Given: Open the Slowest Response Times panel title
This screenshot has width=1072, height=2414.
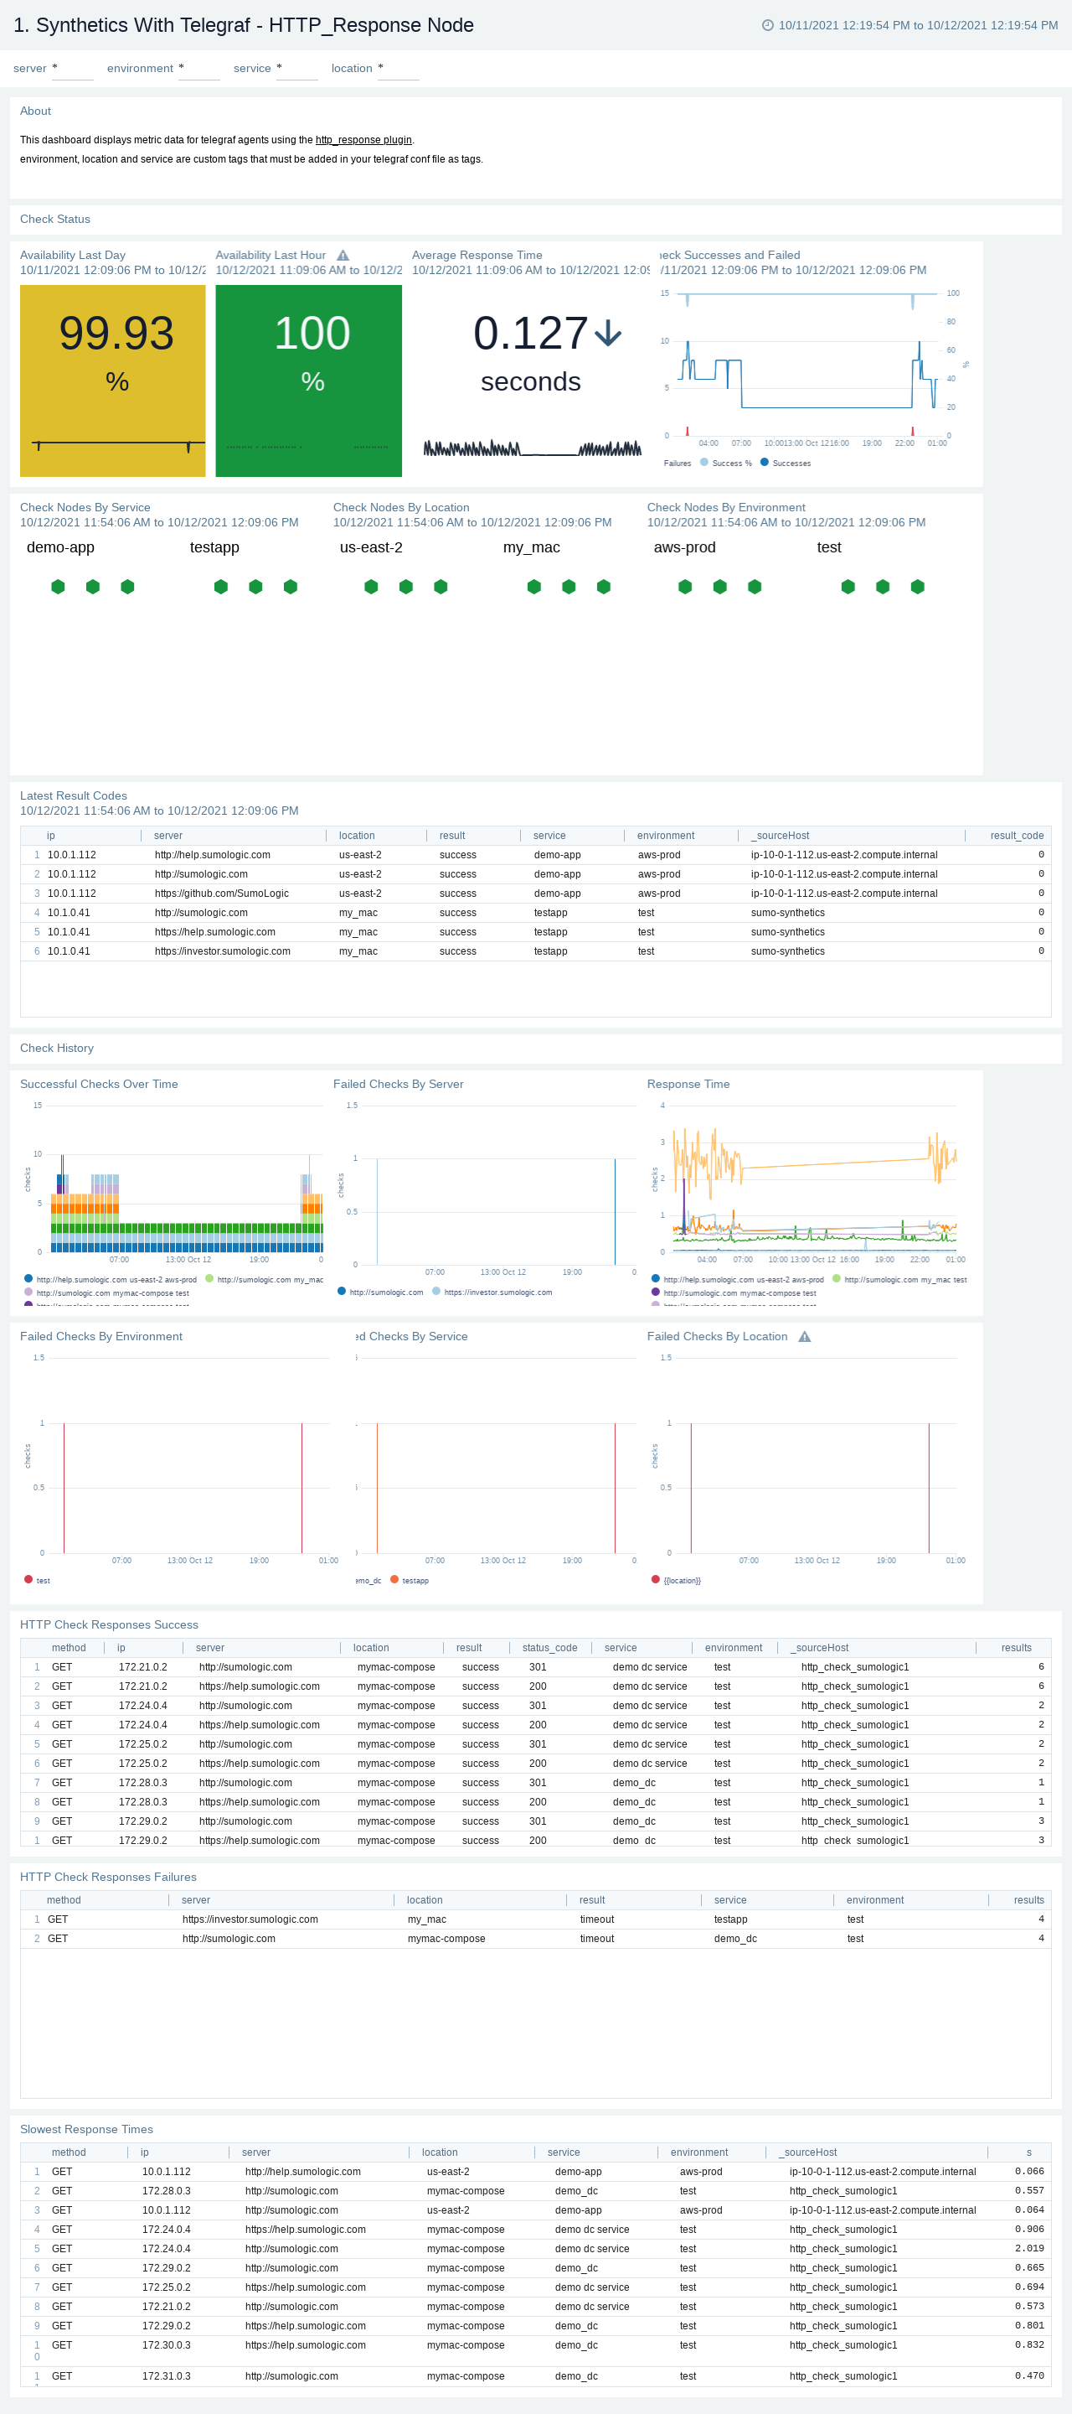Looking at the screenshot, I should (x=86, y=2129).
